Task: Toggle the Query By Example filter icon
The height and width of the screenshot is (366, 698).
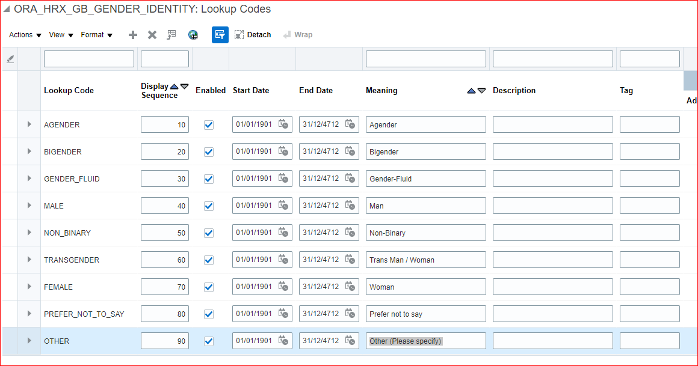Action: 220,34
